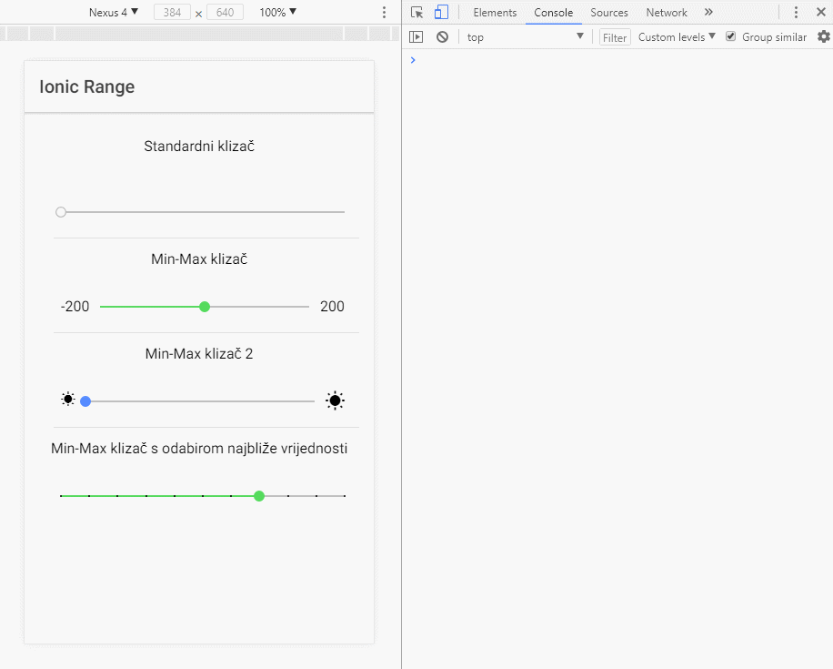Open the Nexus 4 device dropdown
This screenshot has width=833, height=669.
click(114, 13)
